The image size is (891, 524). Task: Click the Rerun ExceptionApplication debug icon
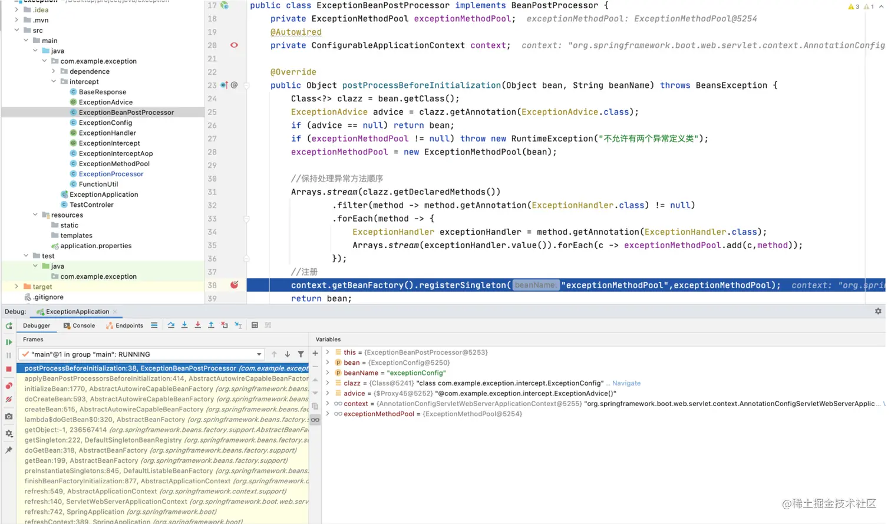pyautogui.click(x=9, y=326)
